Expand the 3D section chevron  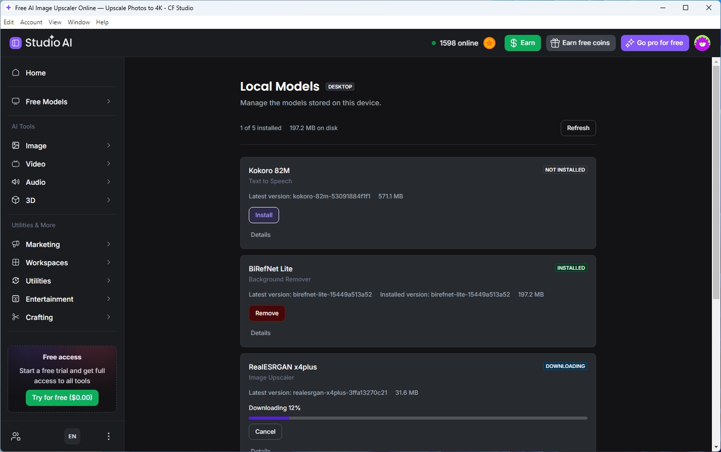click(109, 200)
